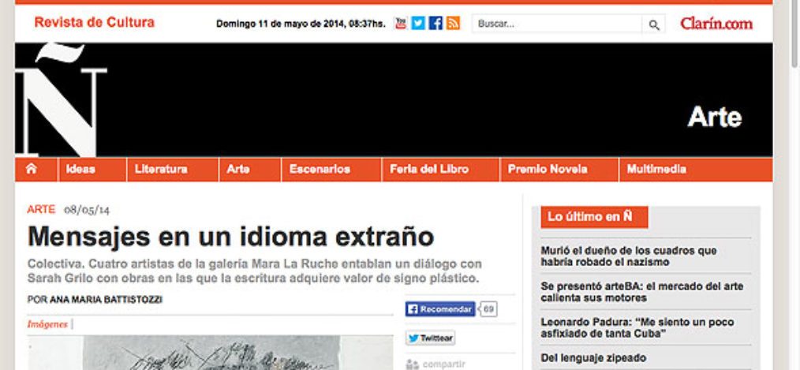Open the Imágenes tab above photo
Viewport: 800px width, 370px height.
47,324
